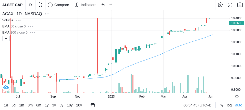Click the Feb label on time axis
The height and width of the screenshot is (110, 245).
tap(142, 97)
